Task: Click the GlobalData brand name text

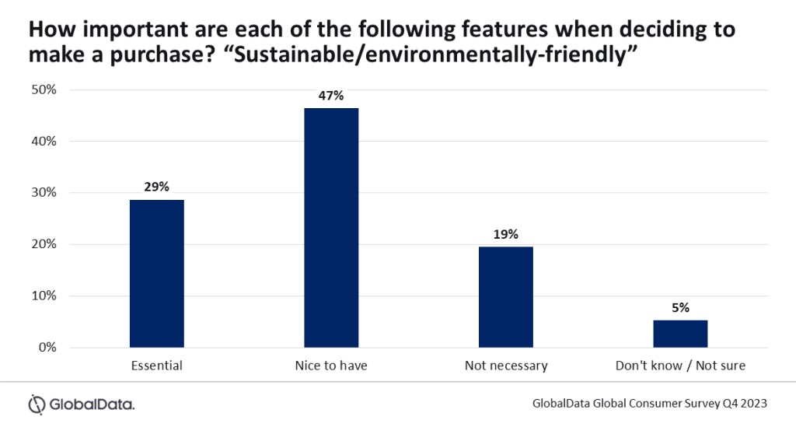Action: pyautogui.click(x=92, y=404)
